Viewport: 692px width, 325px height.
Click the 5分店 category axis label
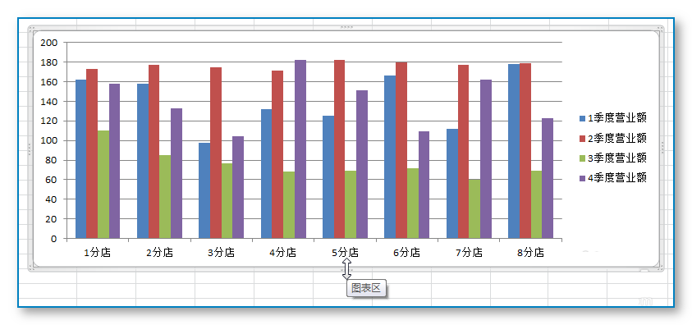point(345,253)
